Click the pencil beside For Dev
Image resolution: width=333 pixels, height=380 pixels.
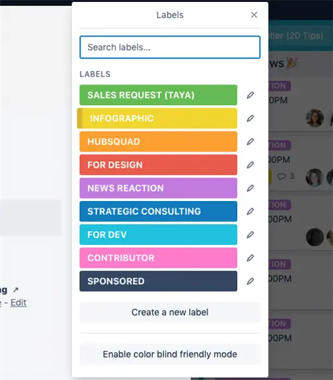tap(250, 235)
